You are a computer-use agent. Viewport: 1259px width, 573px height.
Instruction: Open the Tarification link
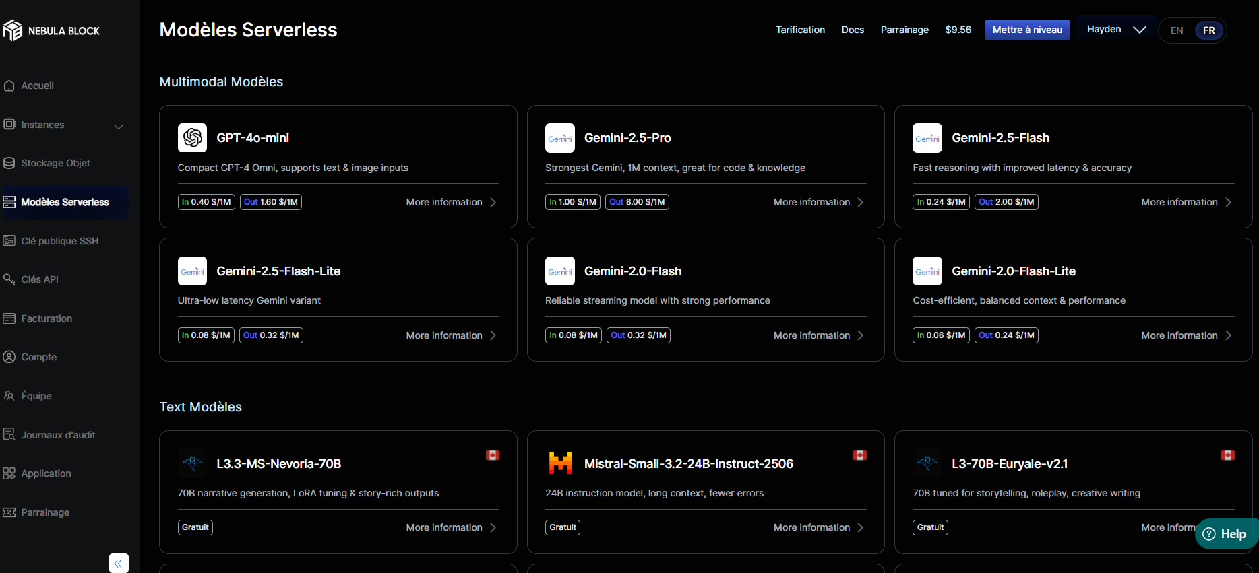[800, 30]
